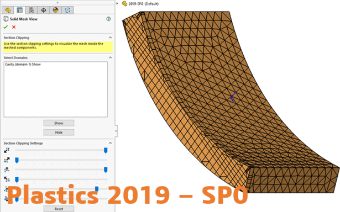Click the panel splitter collapse handle

pos(116,131)
